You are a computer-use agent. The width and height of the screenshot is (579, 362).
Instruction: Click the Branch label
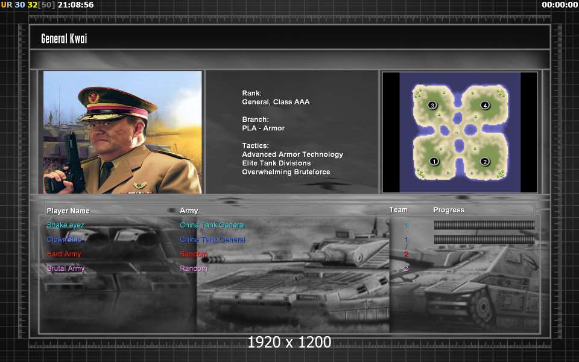click(x=256, y=119)
